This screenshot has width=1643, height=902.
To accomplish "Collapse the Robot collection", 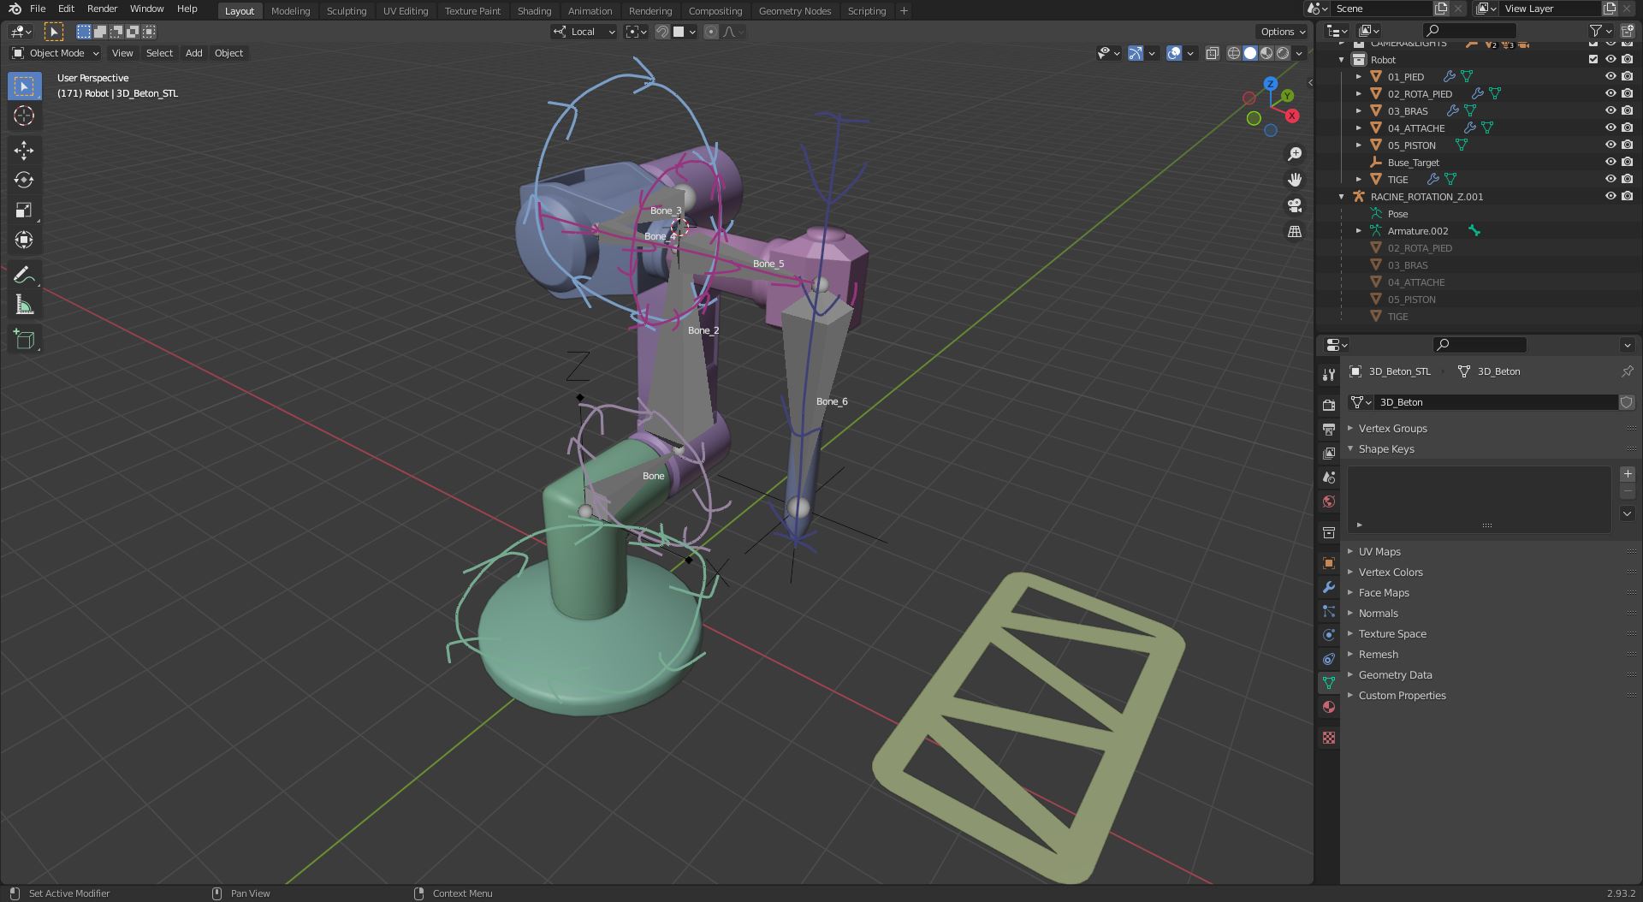I will (1341, 59).
